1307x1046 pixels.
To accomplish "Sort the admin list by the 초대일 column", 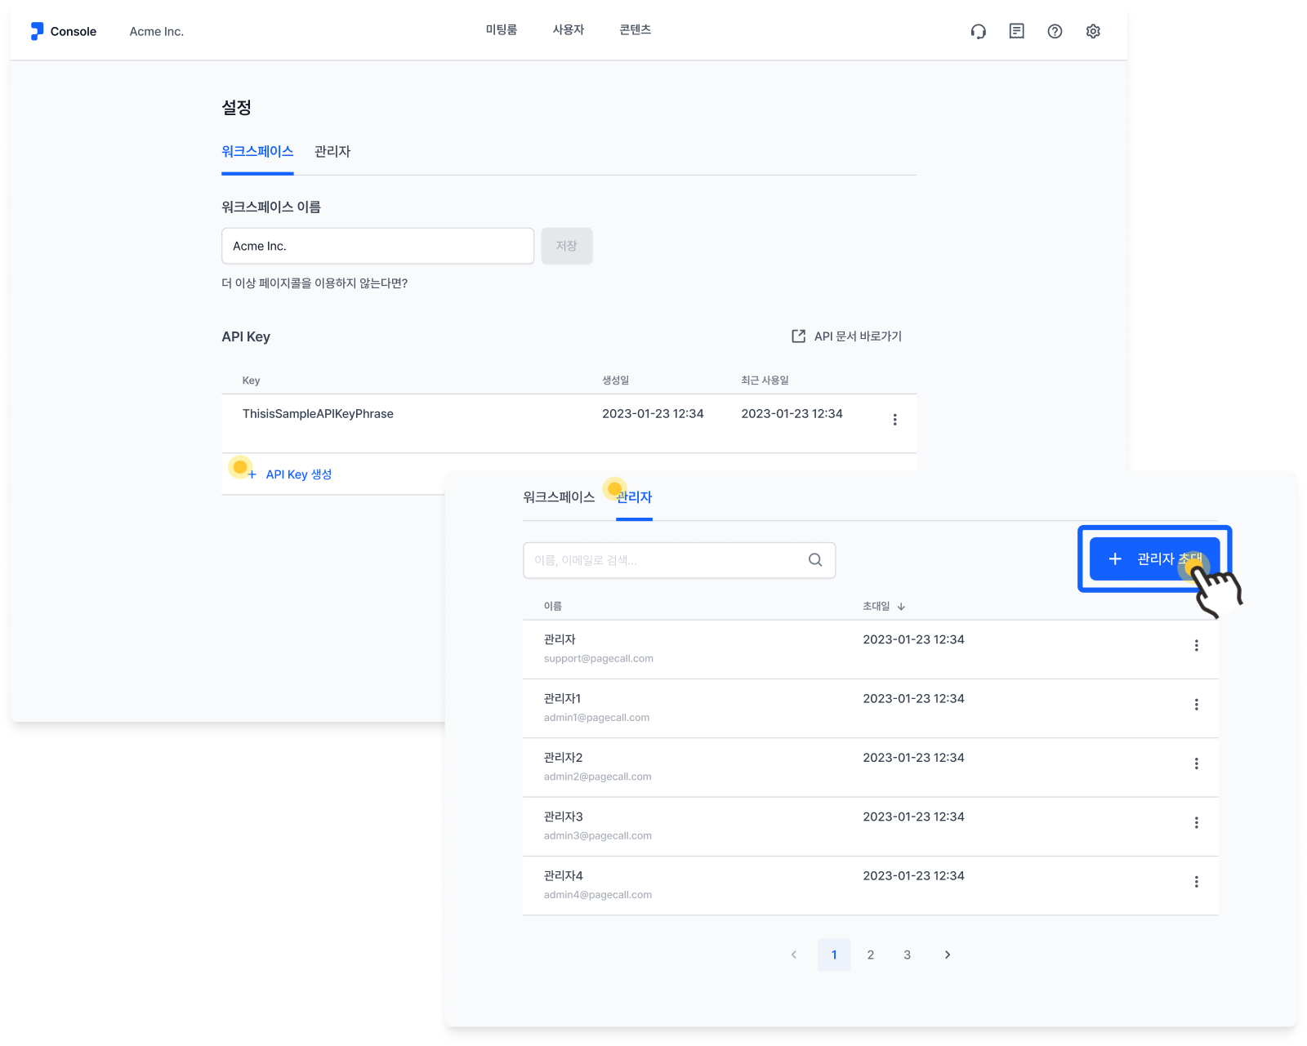I will point(884,606).
